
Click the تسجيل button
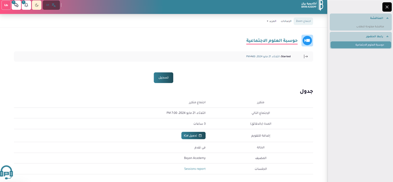[163, 78]
